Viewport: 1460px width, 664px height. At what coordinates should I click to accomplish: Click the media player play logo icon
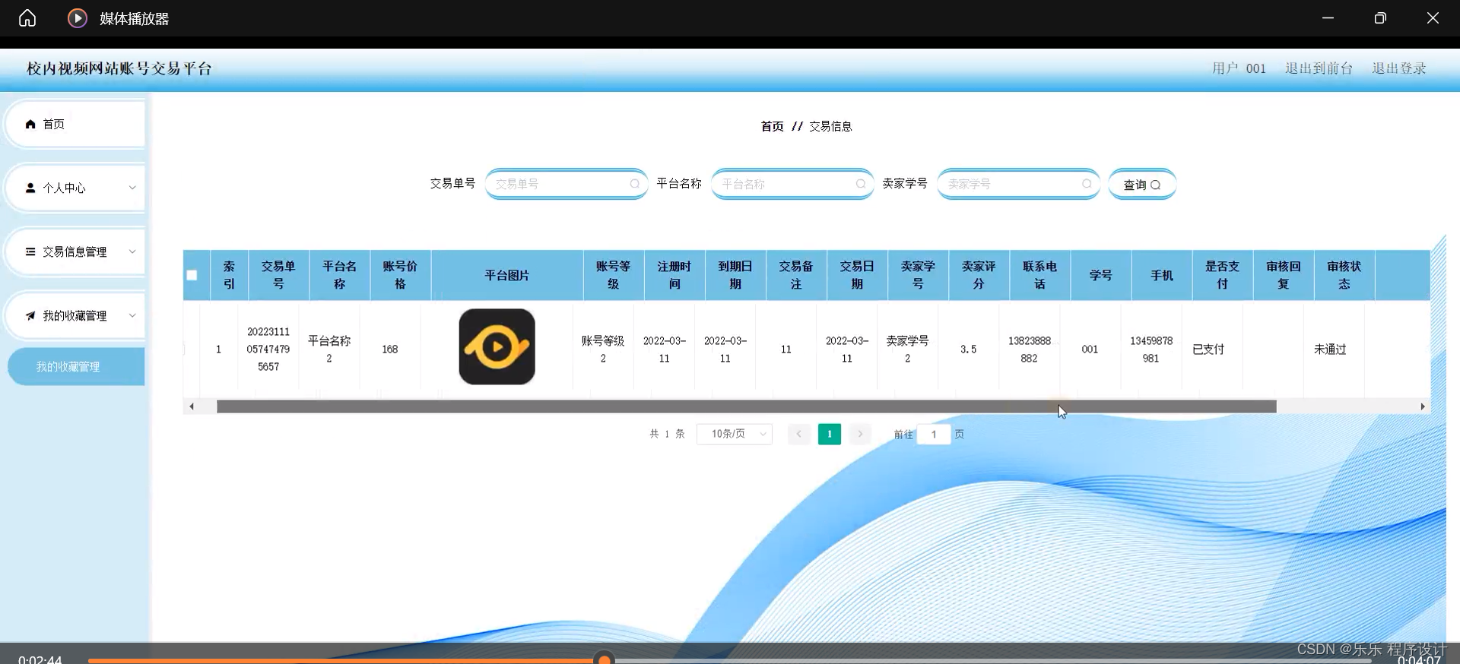pyautogui.click(x=78, y=18)
